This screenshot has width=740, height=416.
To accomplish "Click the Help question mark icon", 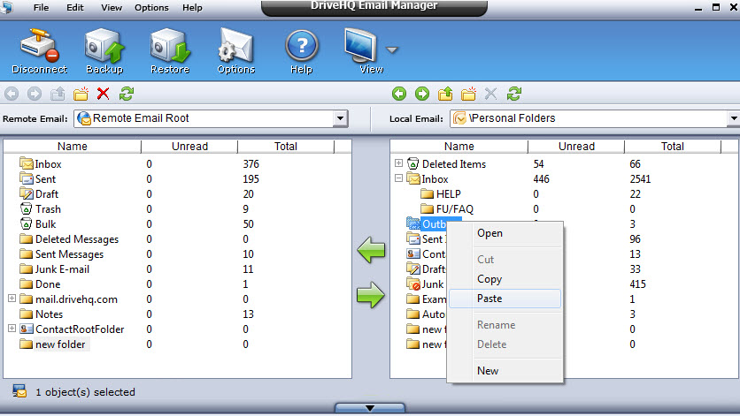I will pos(302,51).
